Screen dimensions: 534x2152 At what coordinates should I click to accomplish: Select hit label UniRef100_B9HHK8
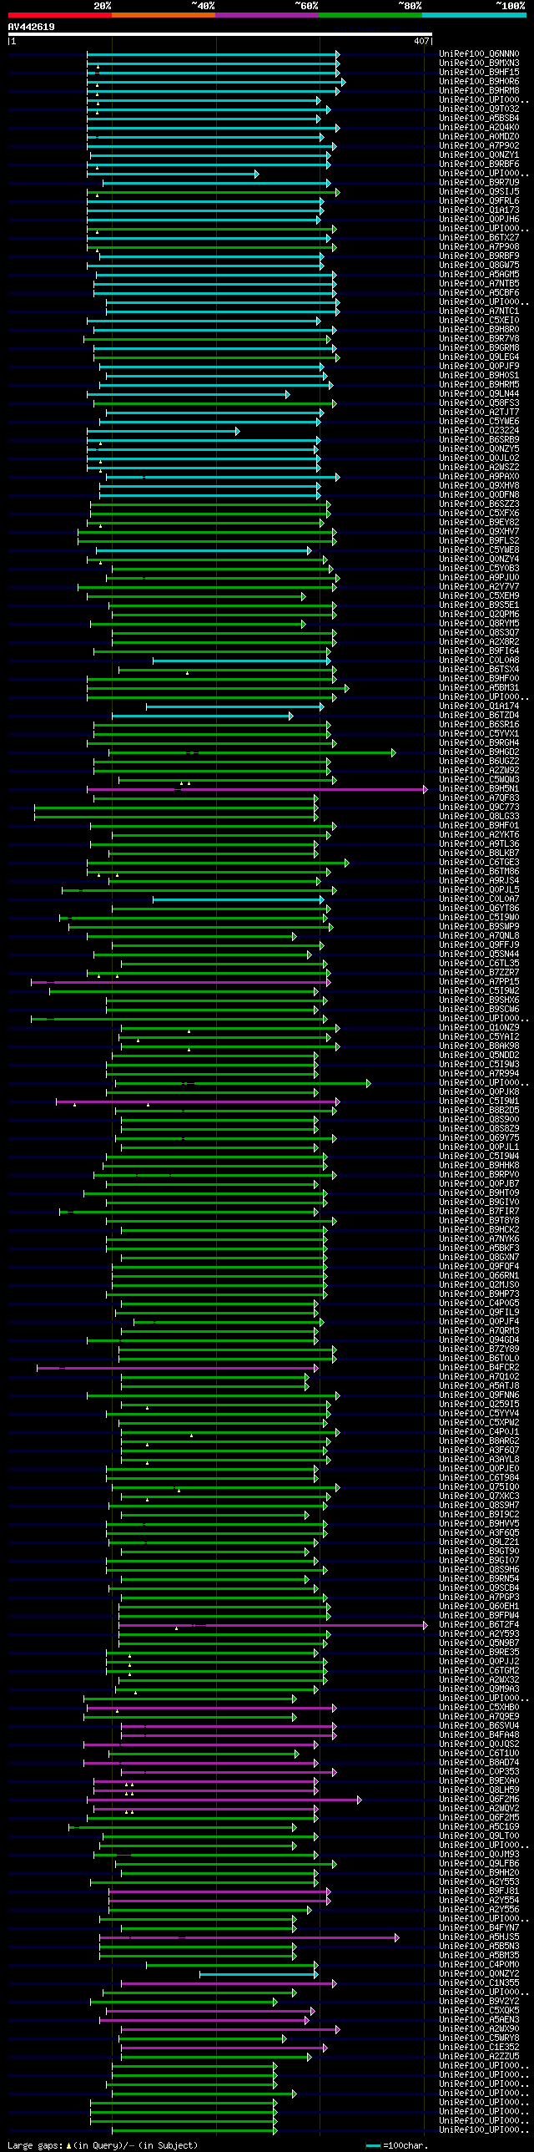click(x=479, y=1167)
